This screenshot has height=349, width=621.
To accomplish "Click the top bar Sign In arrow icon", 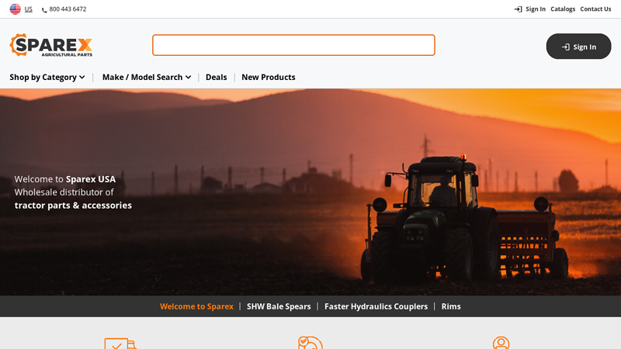I will [x=518, y=9].
